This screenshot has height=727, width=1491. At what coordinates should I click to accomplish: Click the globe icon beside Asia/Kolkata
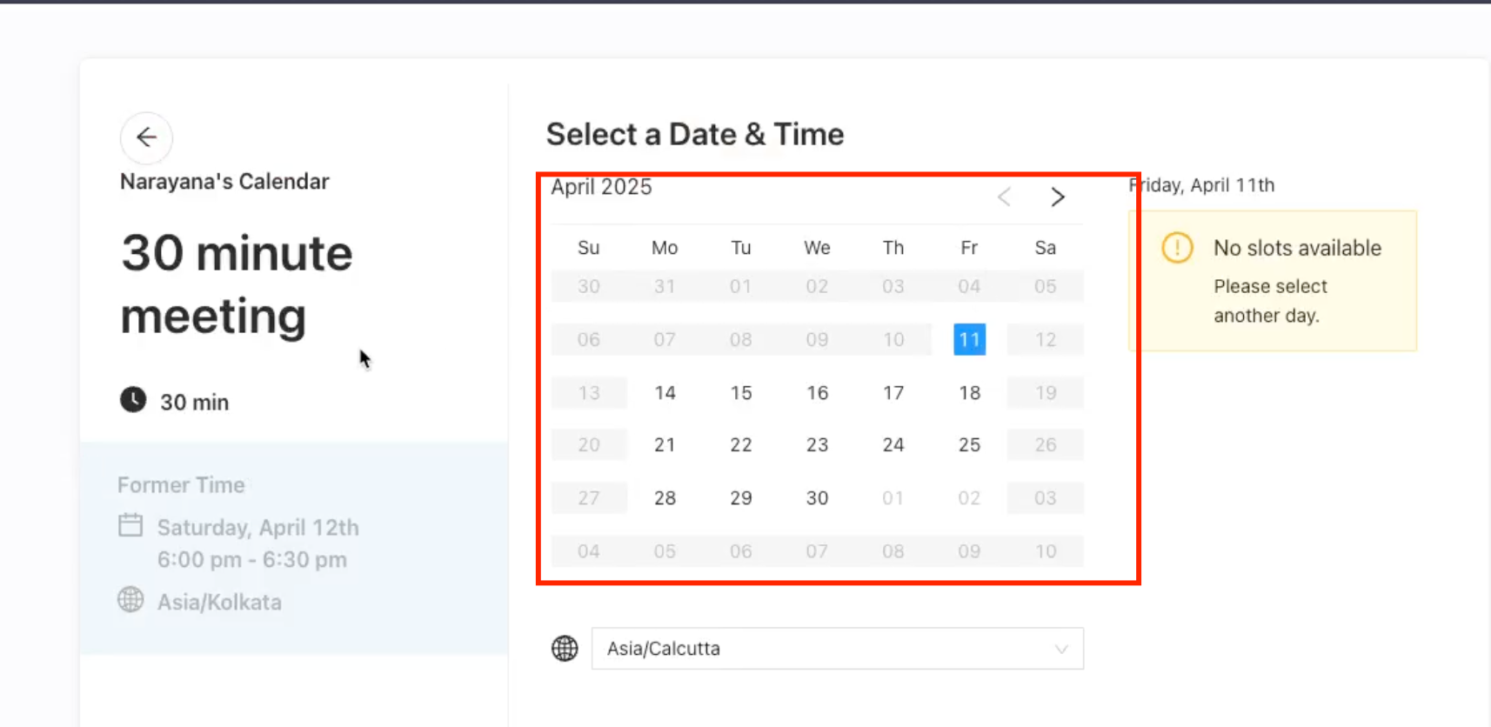[x=130, y=600]
